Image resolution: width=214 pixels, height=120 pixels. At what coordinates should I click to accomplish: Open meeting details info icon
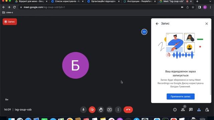[175, 110]
